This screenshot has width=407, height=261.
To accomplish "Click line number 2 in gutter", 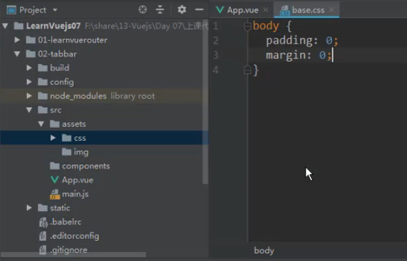I will (216, 40).
